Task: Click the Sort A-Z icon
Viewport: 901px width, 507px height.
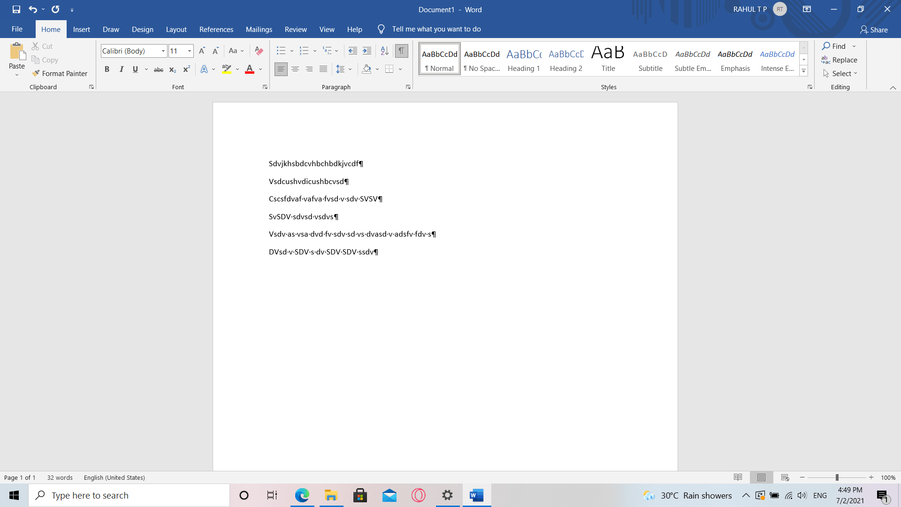Action: pos(384,51)
